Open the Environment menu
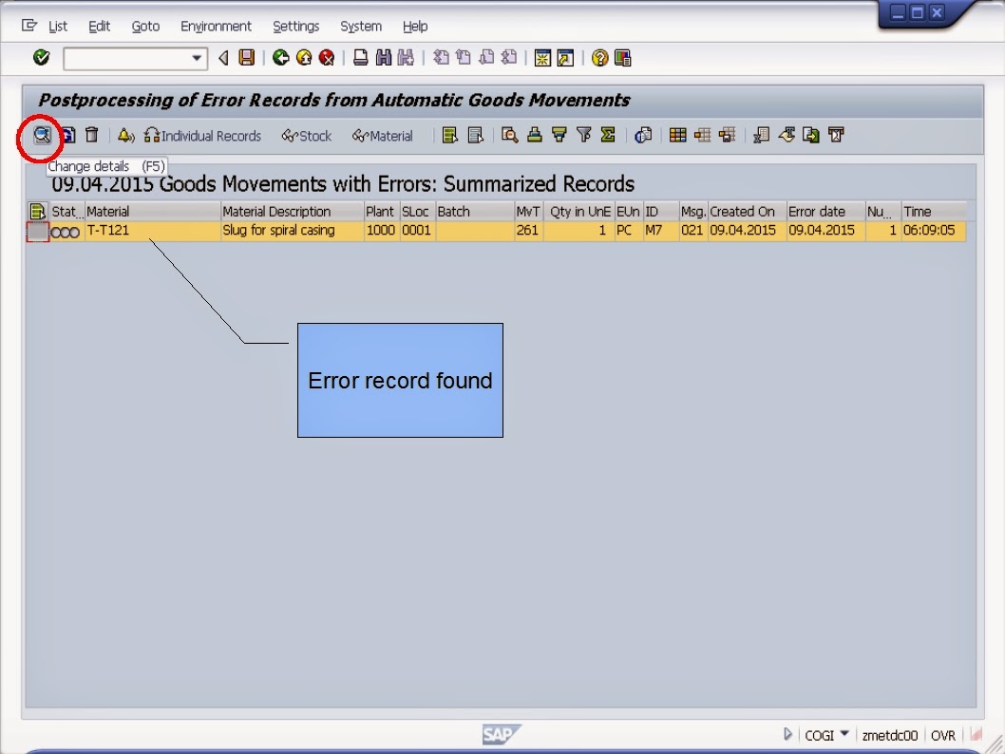Screen dimensions: 1005x754 pyautogui.click(x=217, y=26)
